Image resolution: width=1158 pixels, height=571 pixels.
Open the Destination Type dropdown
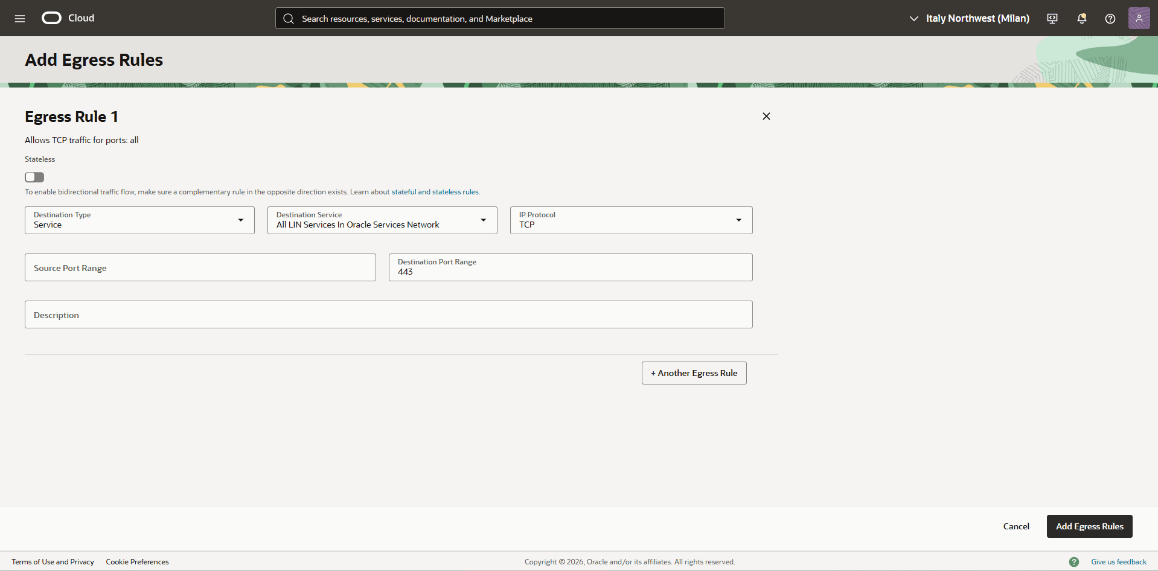point(139,220)
